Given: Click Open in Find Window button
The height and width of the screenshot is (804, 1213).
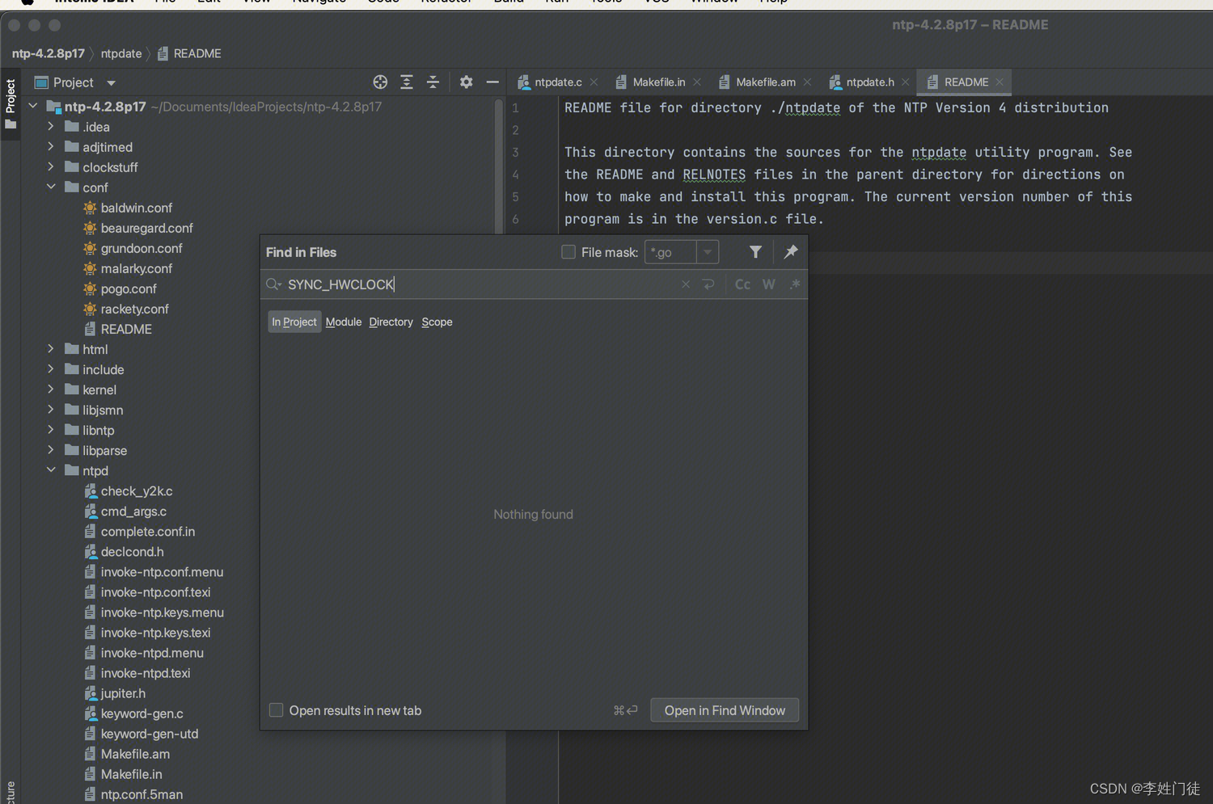Looking at the screenshot, I should pyautogui.click(x=725, y=710).
